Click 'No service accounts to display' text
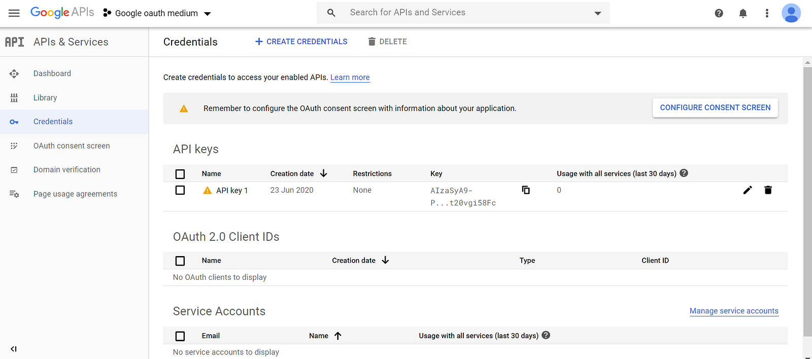 tap(226, 352)
